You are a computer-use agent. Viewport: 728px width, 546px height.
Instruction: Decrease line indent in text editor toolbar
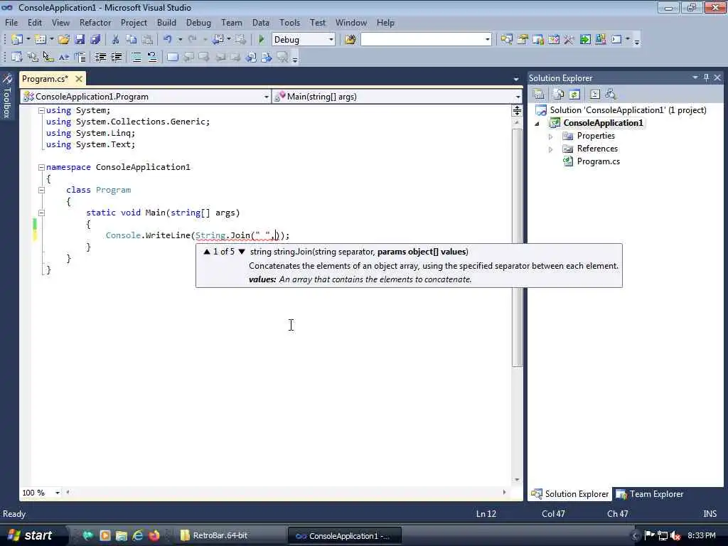(100, 57)
